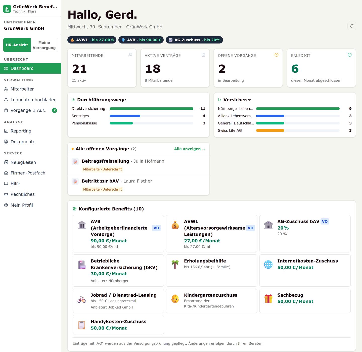
Task: Click the palm tree icon on Erholungsbeihilfe
Action: click(175, 265)
